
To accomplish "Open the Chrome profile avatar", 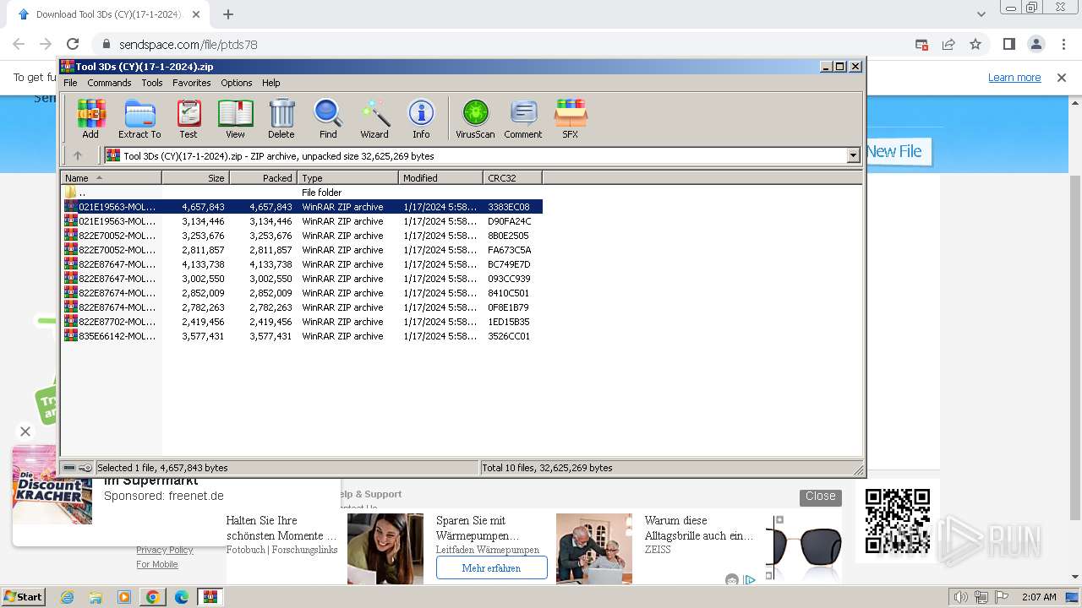I will [1036, 44].
